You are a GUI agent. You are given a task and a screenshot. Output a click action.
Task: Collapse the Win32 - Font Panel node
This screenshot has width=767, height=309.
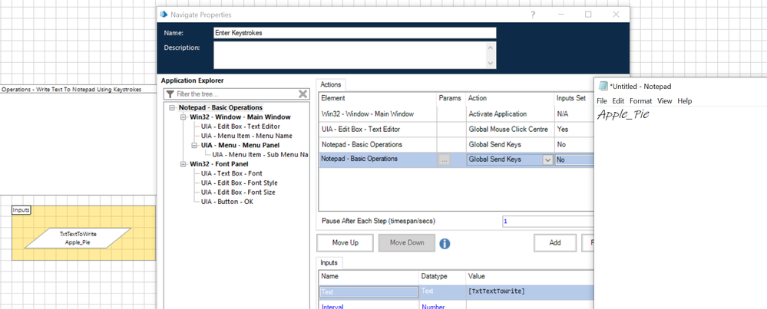tap(183, 164)
